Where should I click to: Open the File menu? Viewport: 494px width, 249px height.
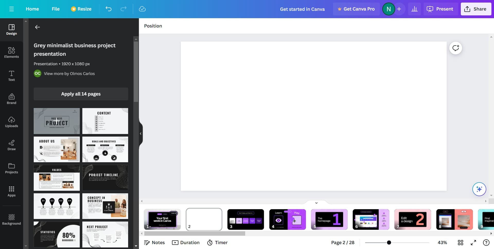click(x=56, y=9)
